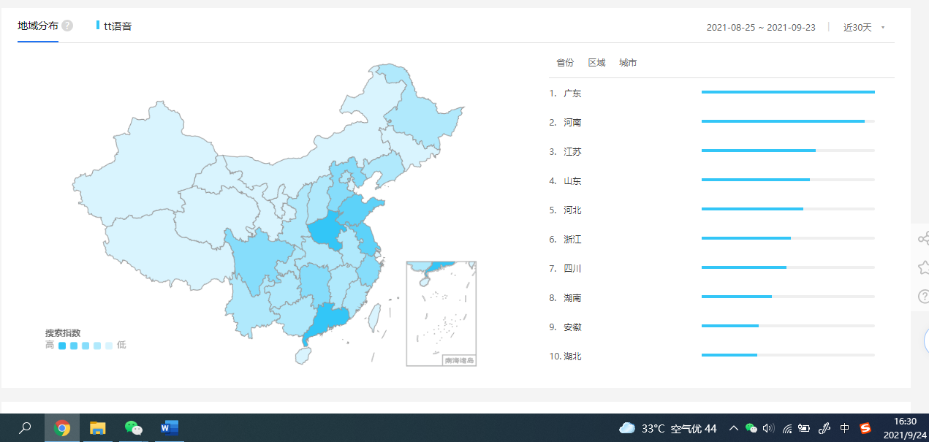Switch to Google Chrome in taskbar
This screenshot has width=929, height=442.
62,428
